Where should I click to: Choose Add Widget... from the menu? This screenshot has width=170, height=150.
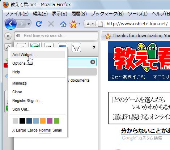coord(38,55)
